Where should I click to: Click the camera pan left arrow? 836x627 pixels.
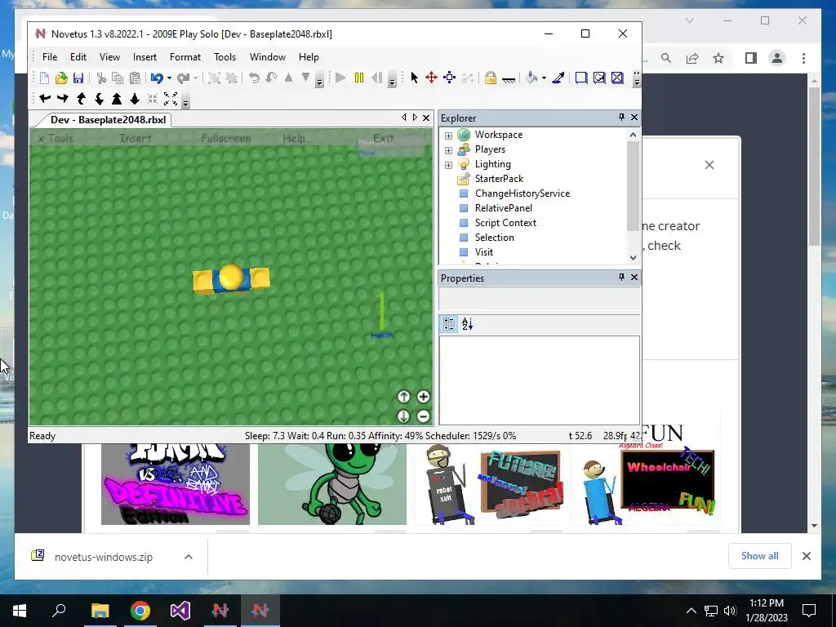coord(46,99)
